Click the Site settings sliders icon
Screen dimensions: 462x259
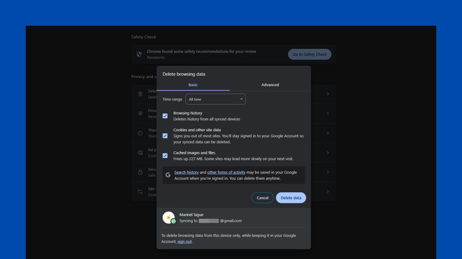click(140, 192)
